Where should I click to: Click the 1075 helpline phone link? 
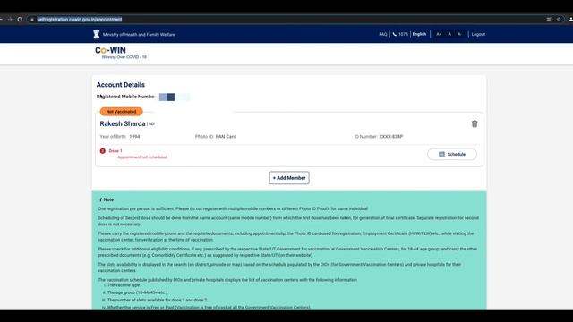coord(400,34)
